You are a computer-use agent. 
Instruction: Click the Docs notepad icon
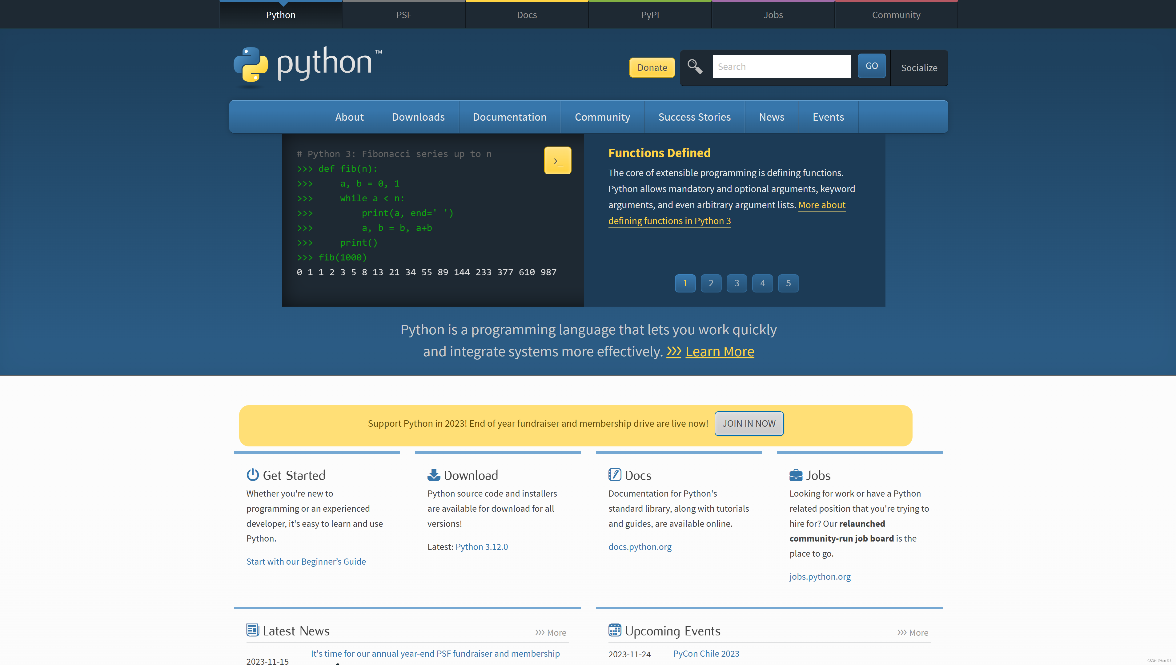pos(615,475)
